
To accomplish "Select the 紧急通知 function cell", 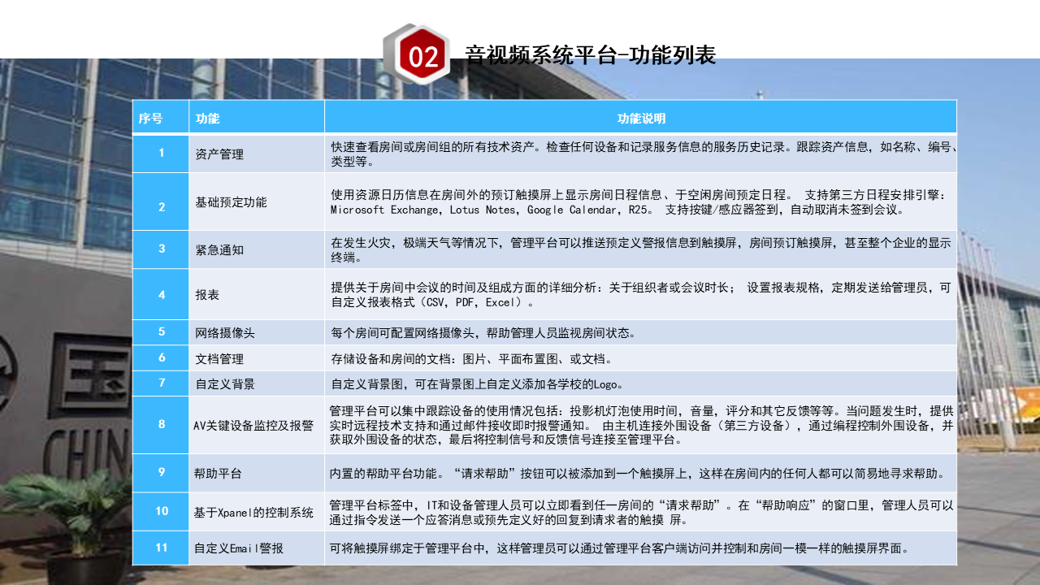I will (219, 250).
